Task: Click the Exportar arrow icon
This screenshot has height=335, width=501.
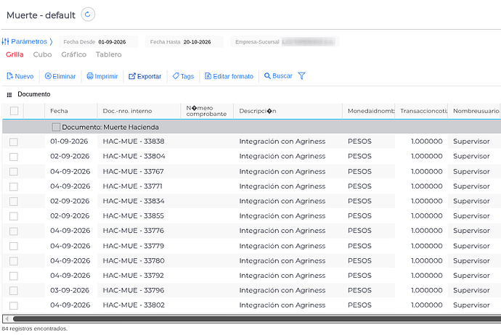Action: click(x=132, y=76)
